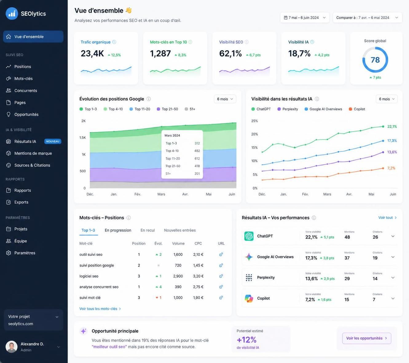Click the NOUVEAU badge on Résultats IA
Viewport: 409px width, 363px height.
53,141
